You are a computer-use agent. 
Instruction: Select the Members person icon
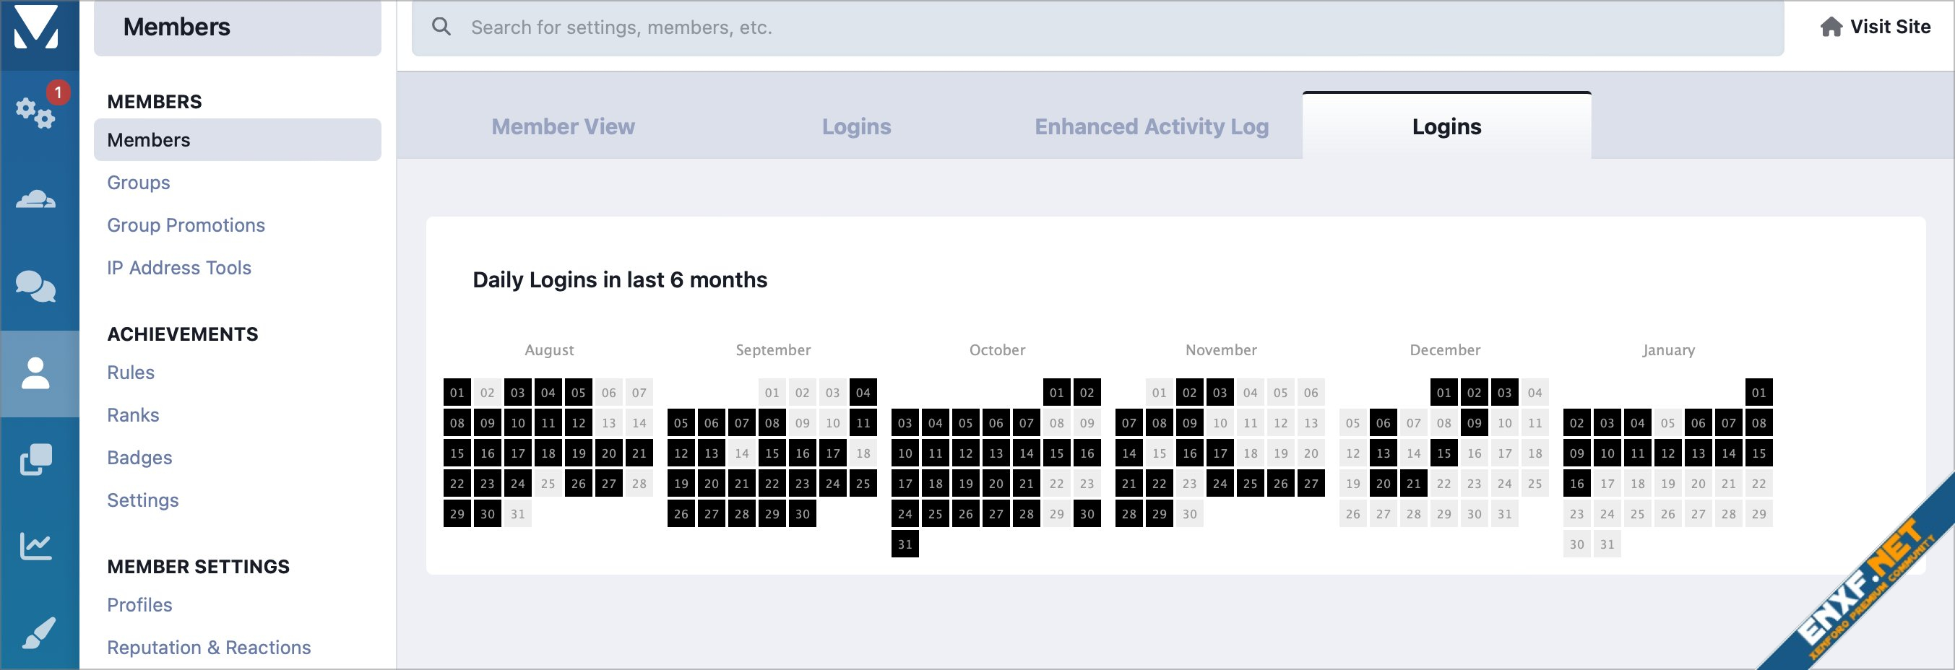[x=35, y=373]
